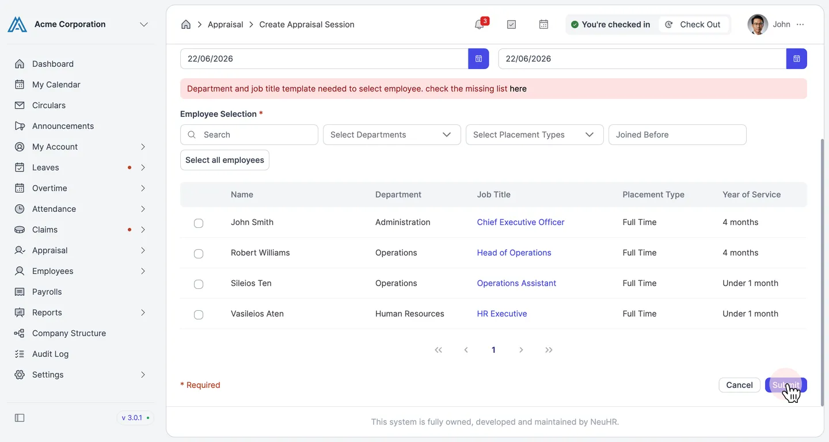
Task: Open Select Departments dropdown
Action: pyautogui.click(x=391, y=135)
